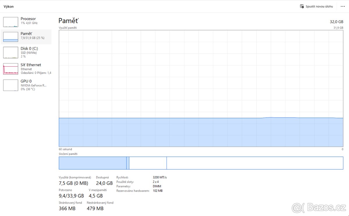Image resolution: width=349 pixels, height=216 pixels.
Task: Click the large free segment of memory composition
Action: click(x=254, y=163)
